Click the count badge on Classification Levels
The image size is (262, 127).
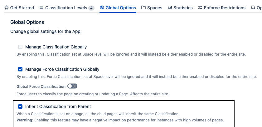coord(91,8)
